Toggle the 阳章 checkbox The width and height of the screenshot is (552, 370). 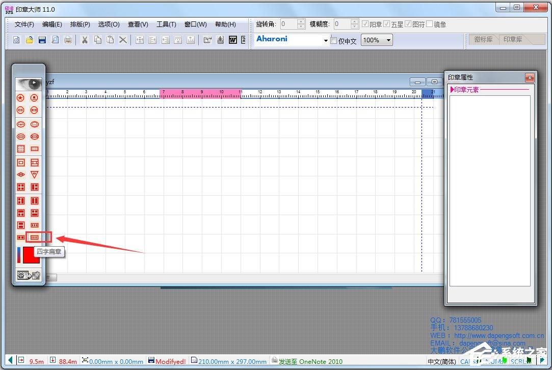coord(365,24)
